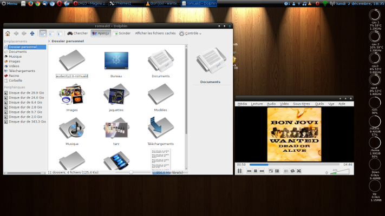
Task: Open the VLC Audio menu
Action: pyautogui.click(x=271, y=104)
